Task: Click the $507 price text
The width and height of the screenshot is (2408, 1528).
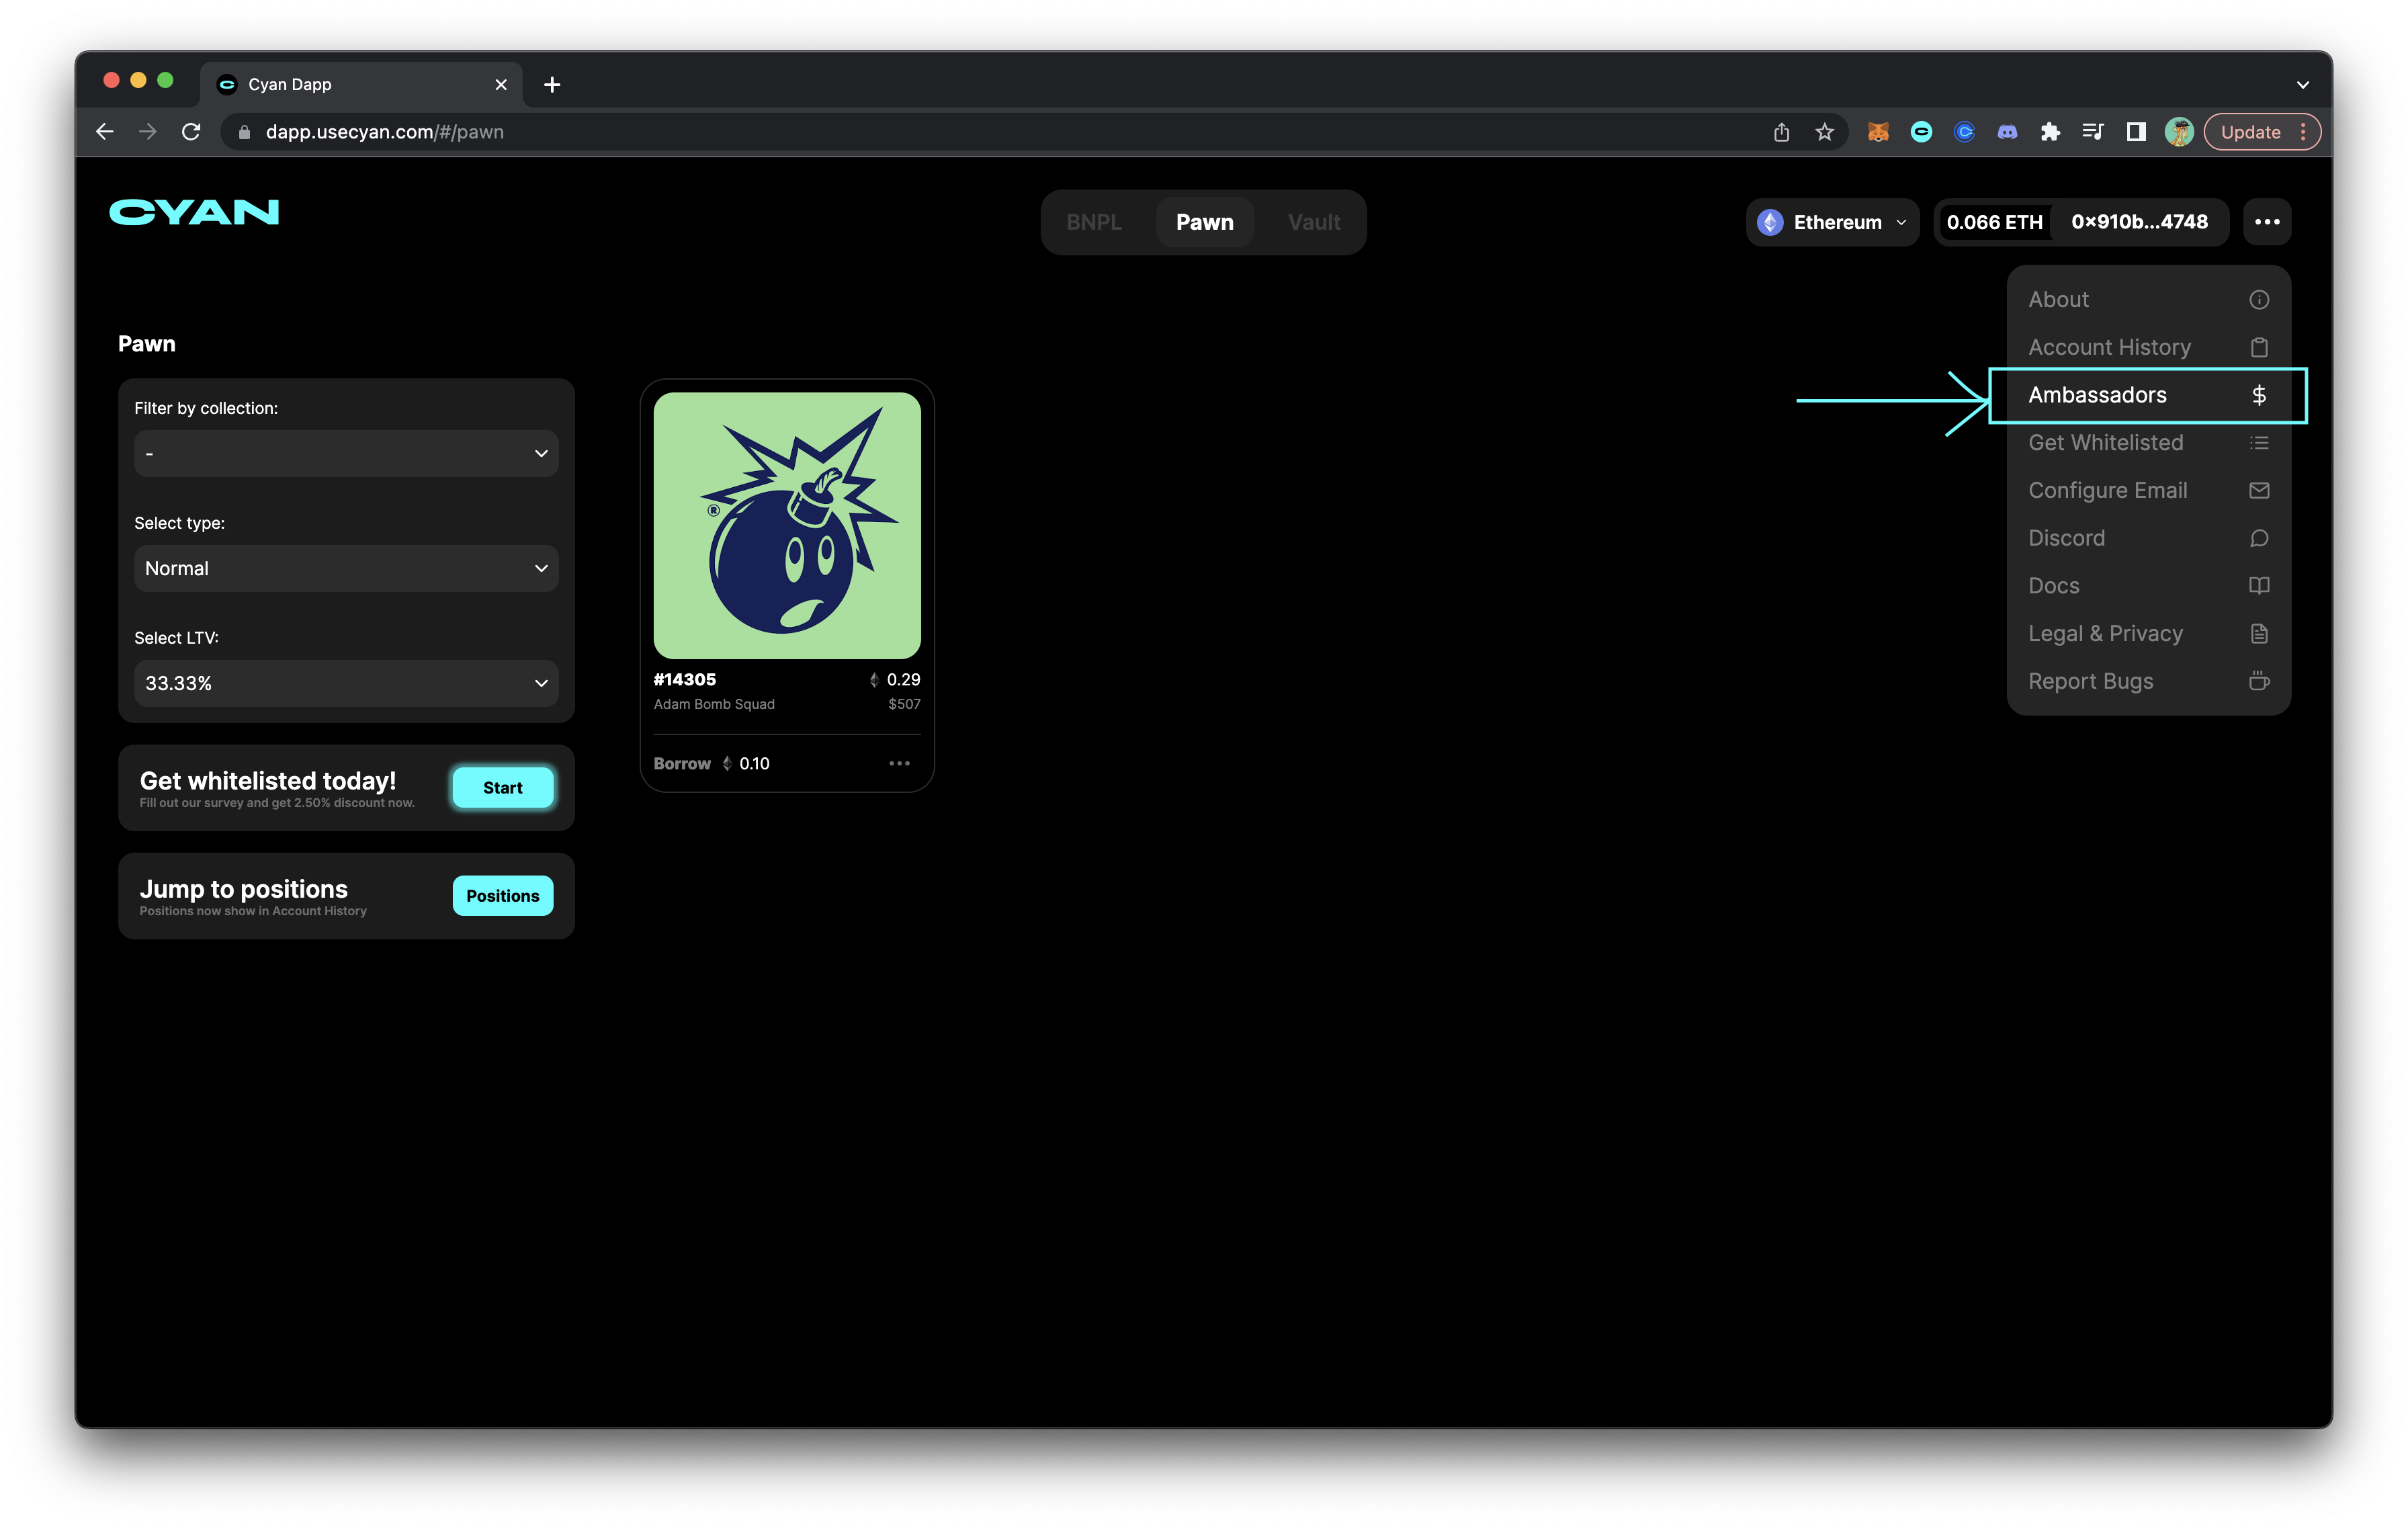Action: tap(904, 704)
